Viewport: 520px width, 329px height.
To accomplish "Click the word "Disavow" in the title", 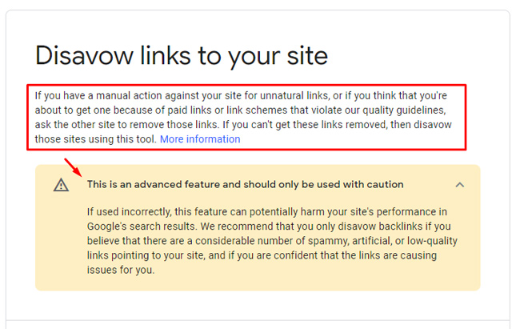I will tap(84, 56).
